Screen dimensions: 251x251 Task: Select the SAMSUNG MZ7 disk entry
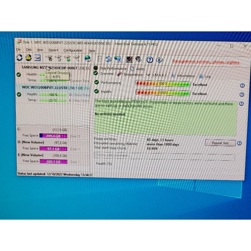[53, 74]
